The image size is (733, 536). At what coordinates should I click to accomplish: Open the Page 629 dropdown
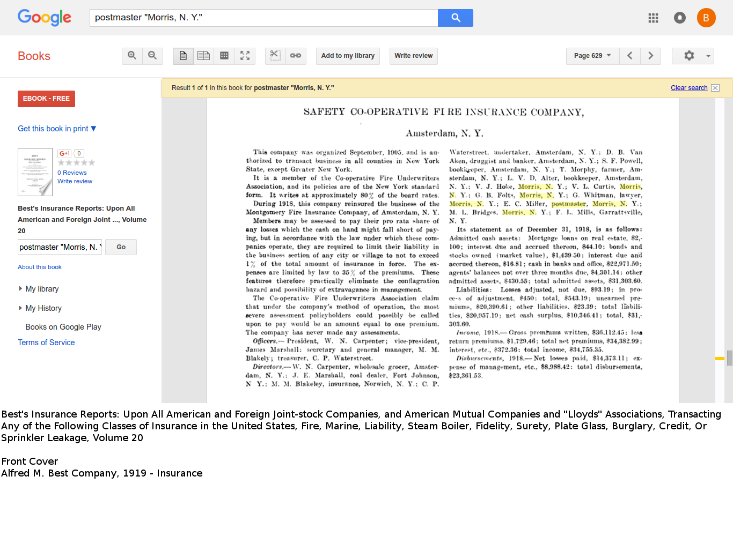(592, 56)
